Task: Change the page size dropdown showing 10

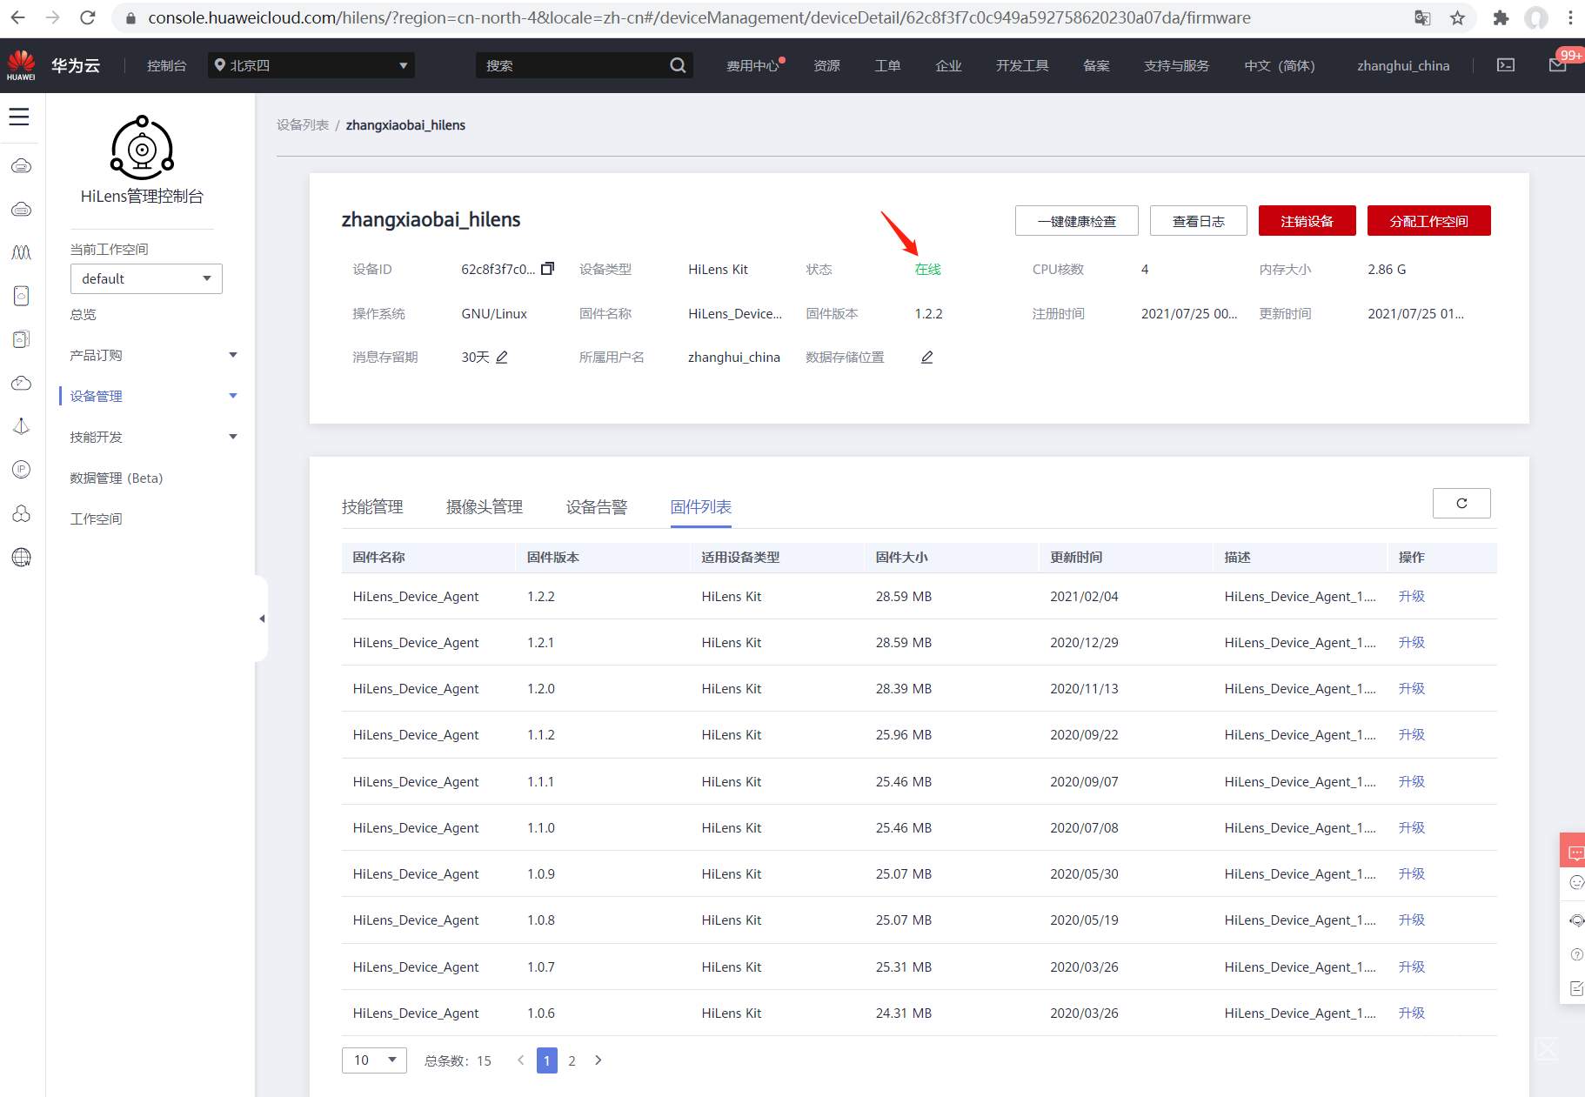Action: click(x=374, y=1060)
